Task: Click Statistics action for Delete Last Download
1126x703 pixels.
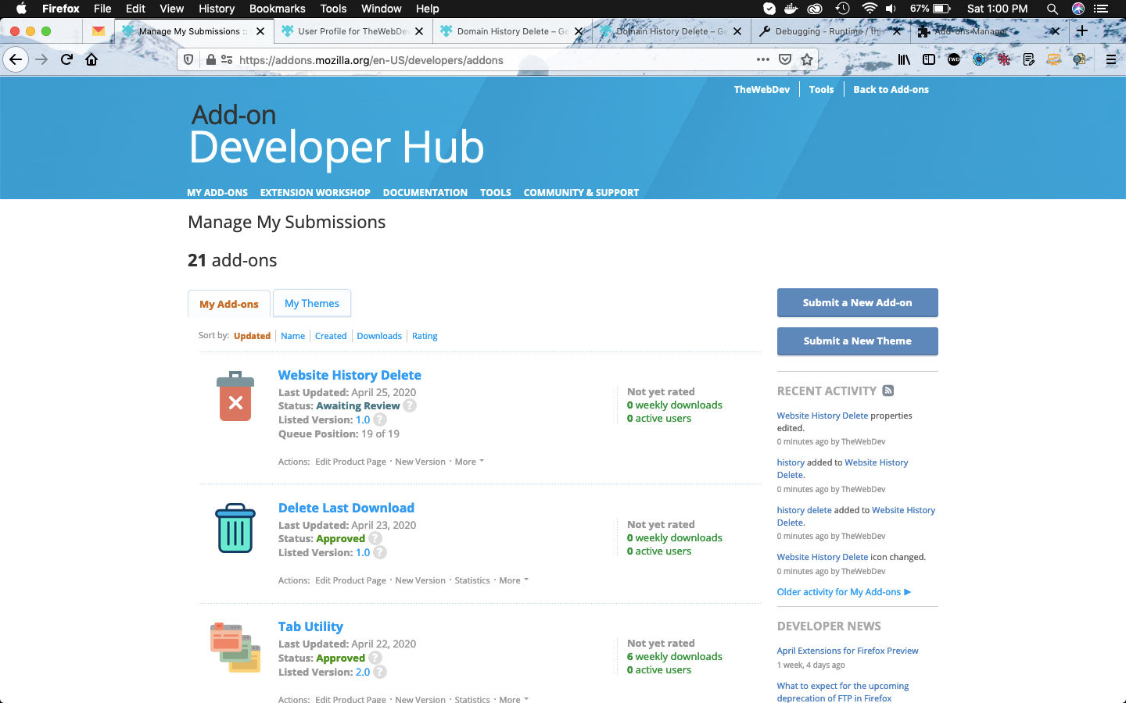Action: tap(472, 580)
